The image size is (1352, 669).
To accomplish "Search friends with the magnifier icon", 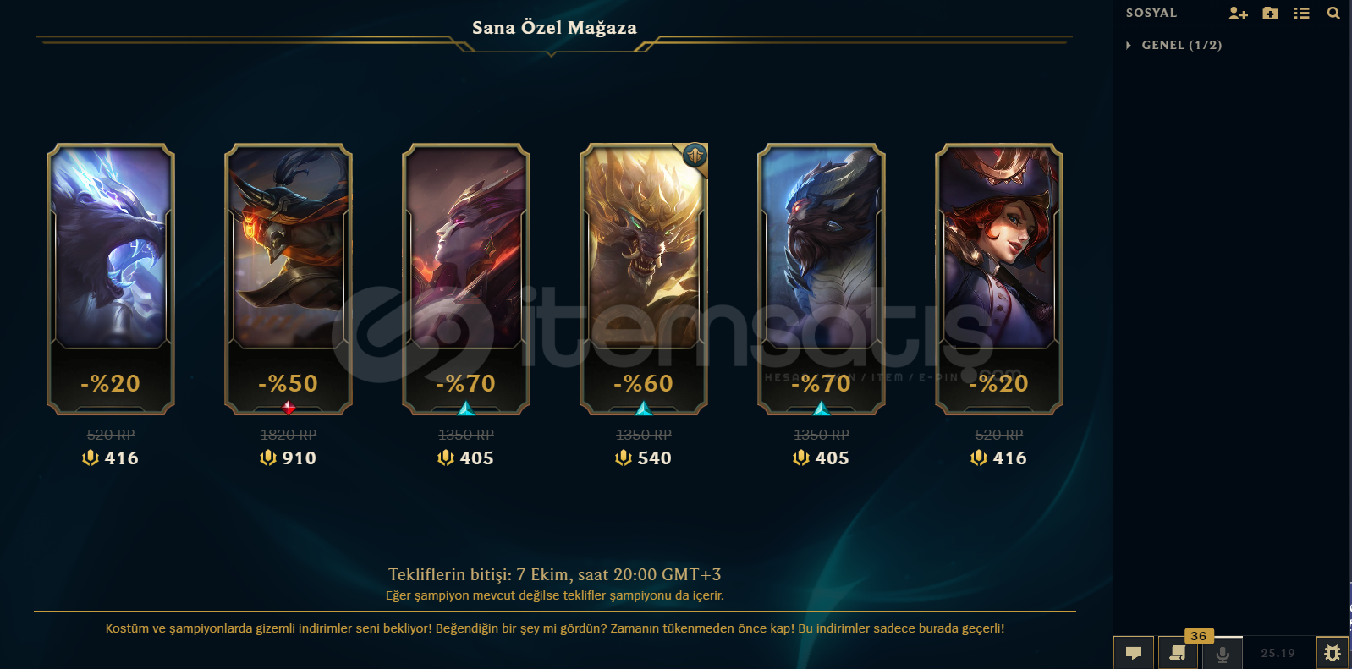I will [x=1333, y=14].
